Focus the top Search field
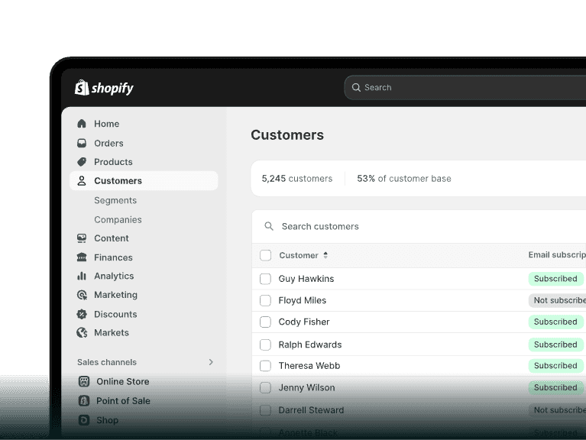Viewport: 586px width, 440px height. click(x=465, y=87)
